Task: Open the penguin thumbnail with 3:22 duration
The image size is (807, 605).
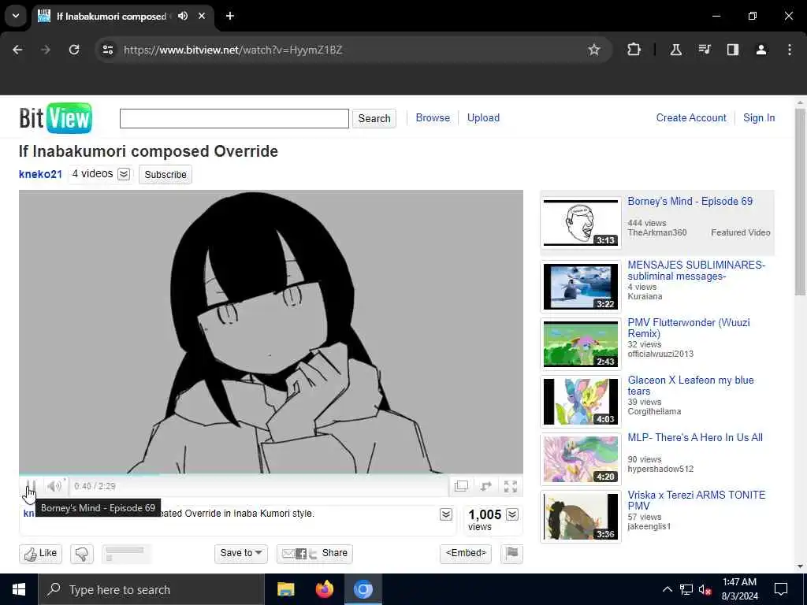Action: [x=581, y=287]
